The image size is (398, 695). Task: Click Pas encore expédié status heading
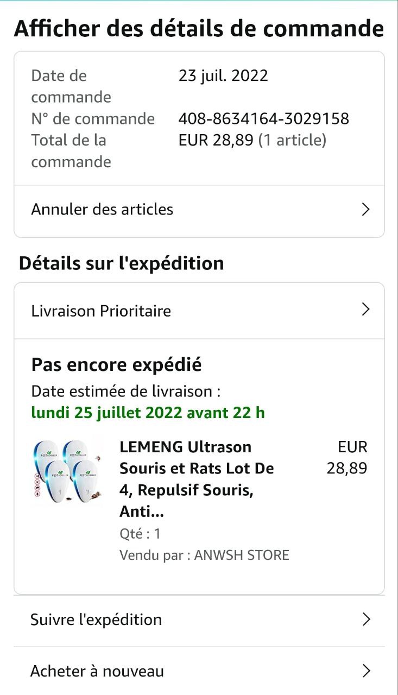116,364
